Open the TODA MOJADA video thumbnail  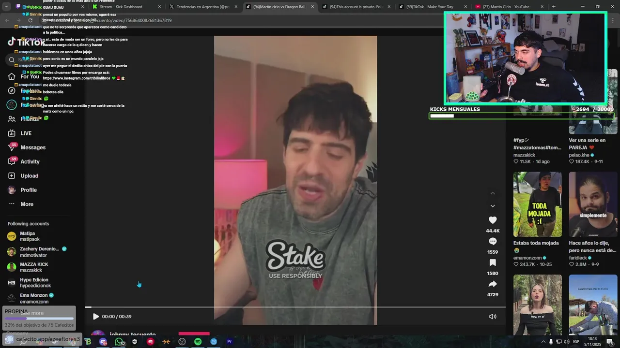(538, 204)
